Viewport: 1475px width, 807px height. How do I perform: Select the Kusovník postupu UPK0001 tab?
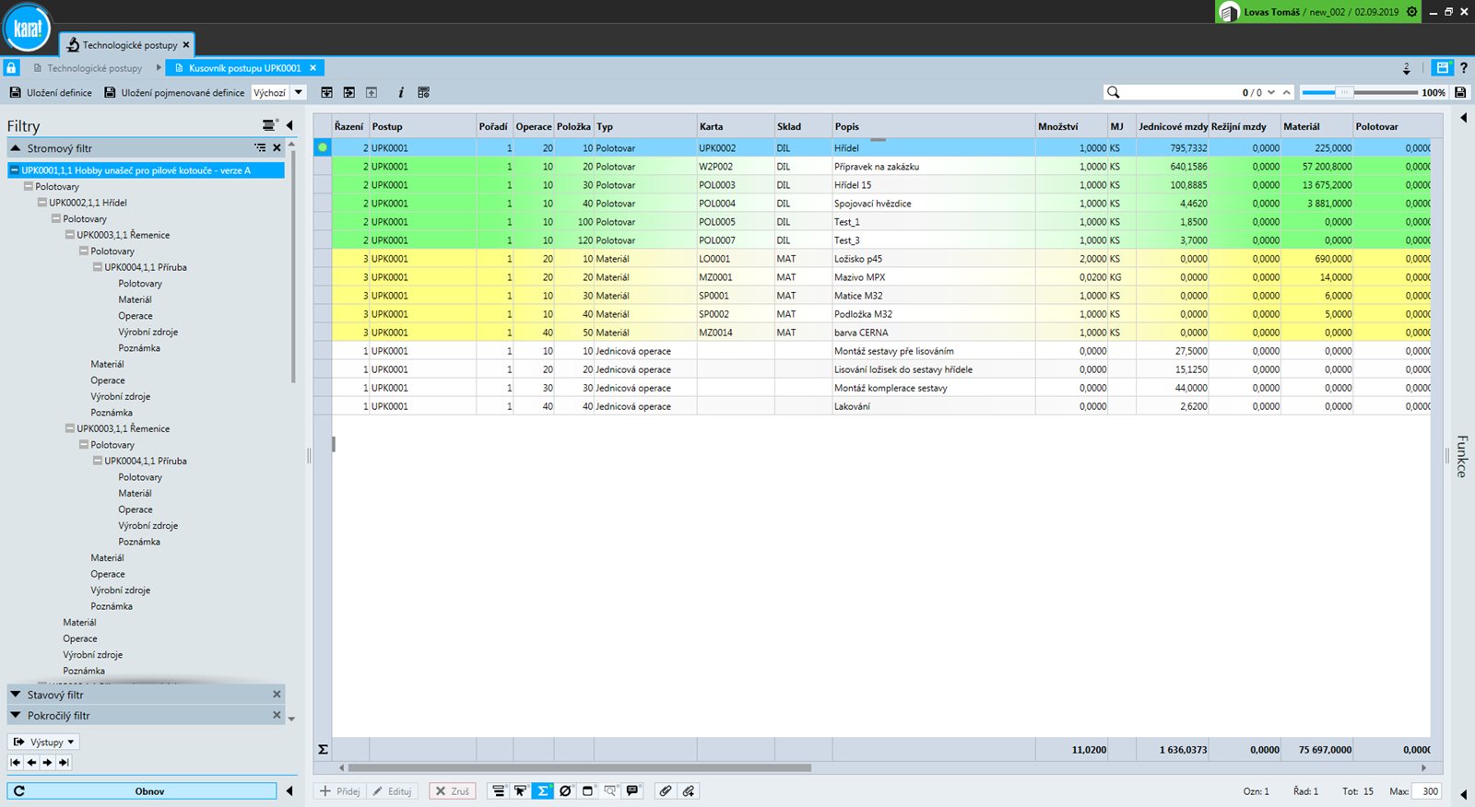244,68
